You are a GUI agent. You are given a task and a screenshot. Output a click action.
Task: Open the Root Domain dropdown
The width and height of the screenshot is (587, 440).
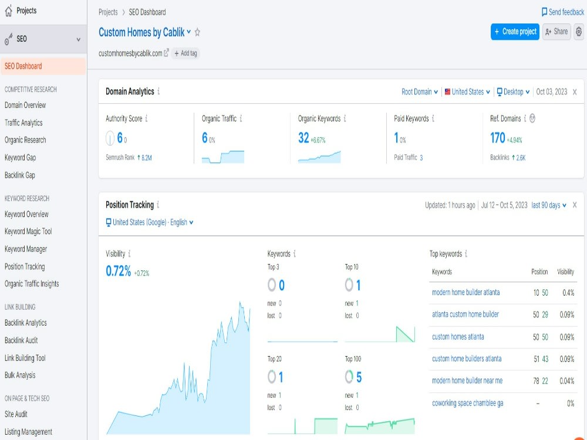point(420,92)
